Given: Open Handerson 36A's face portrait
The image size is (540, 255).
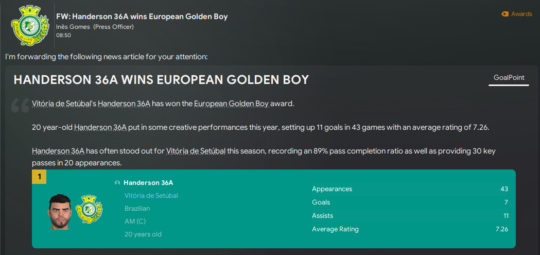Looking at the screenshot, I should pos(60,212).
